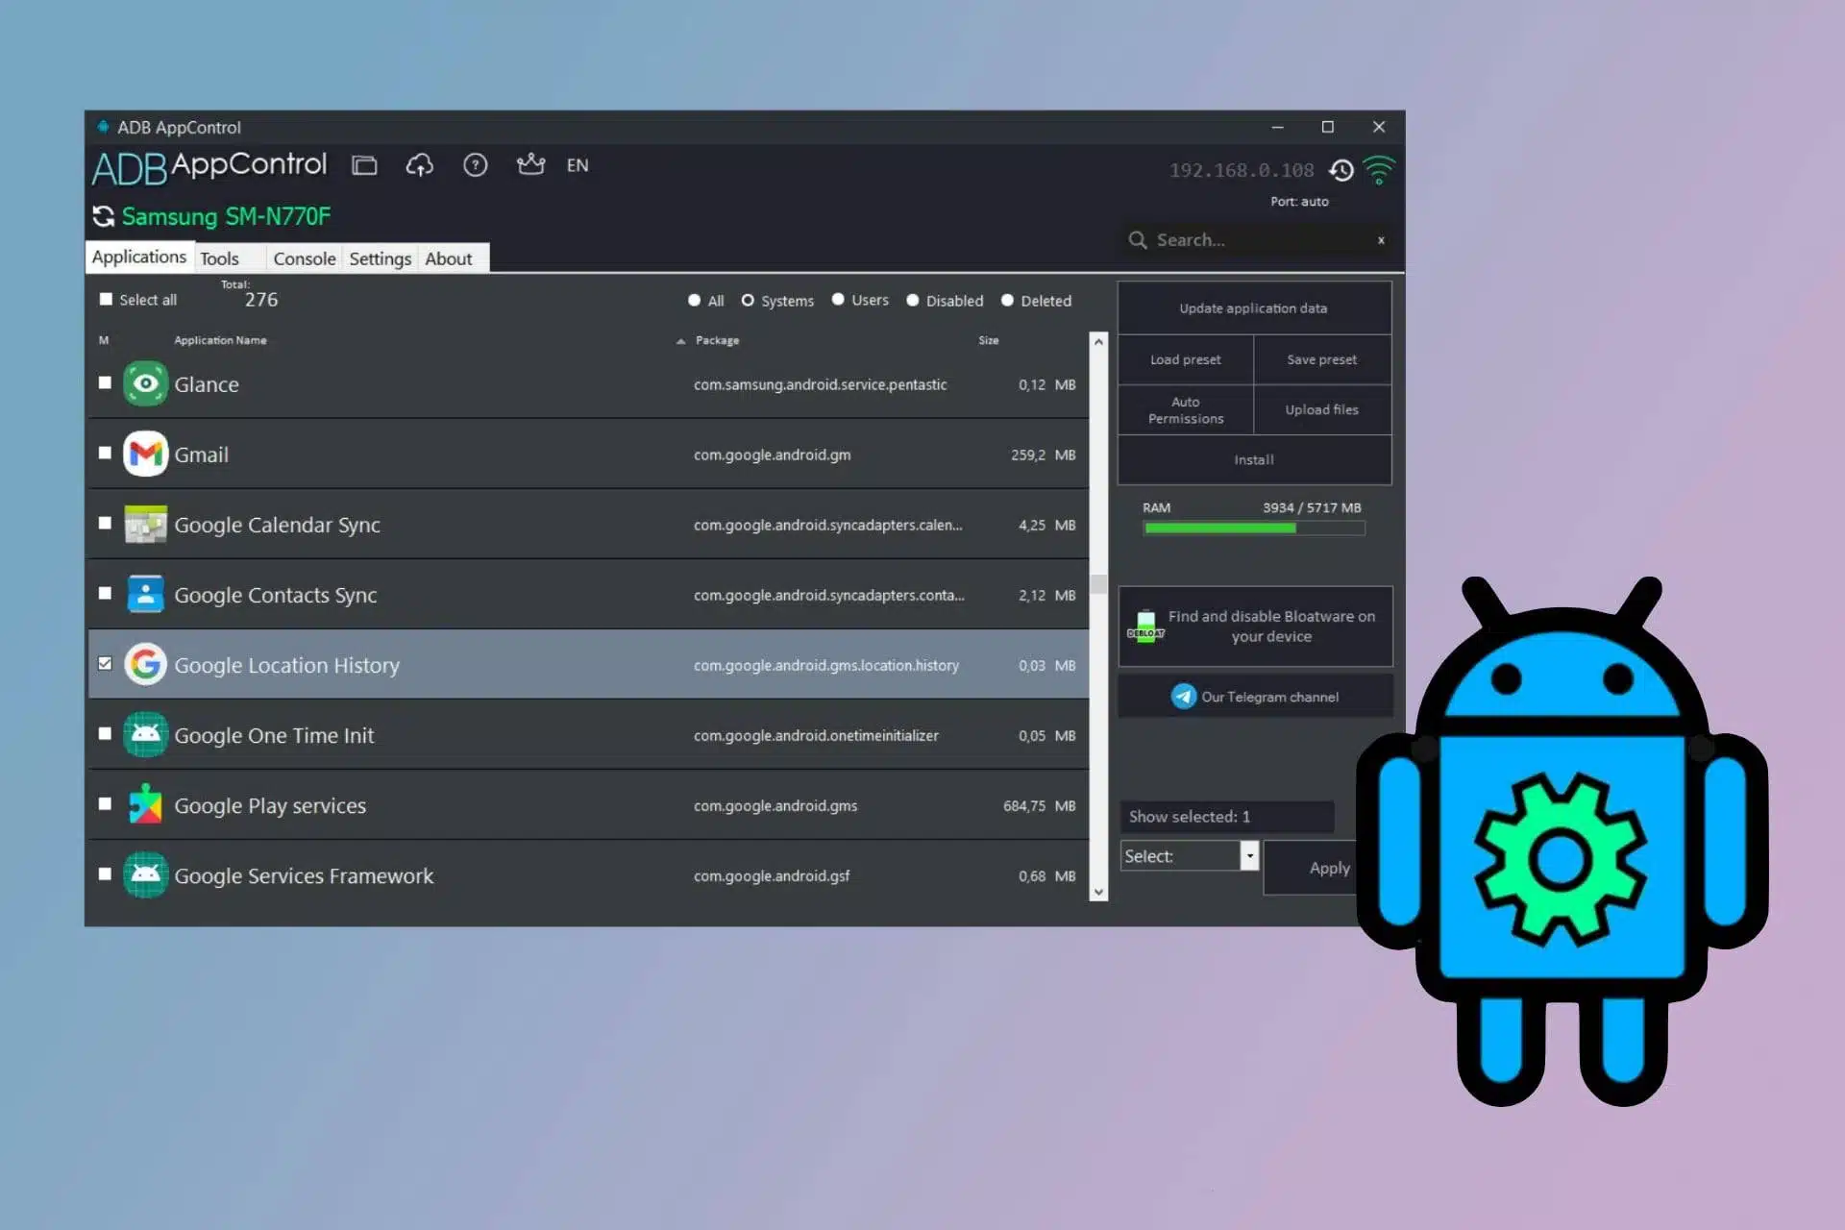Click Update application data button
Image resolution: width=1845 pixels, height=1230 pixels.
(x=1254, y=307)
